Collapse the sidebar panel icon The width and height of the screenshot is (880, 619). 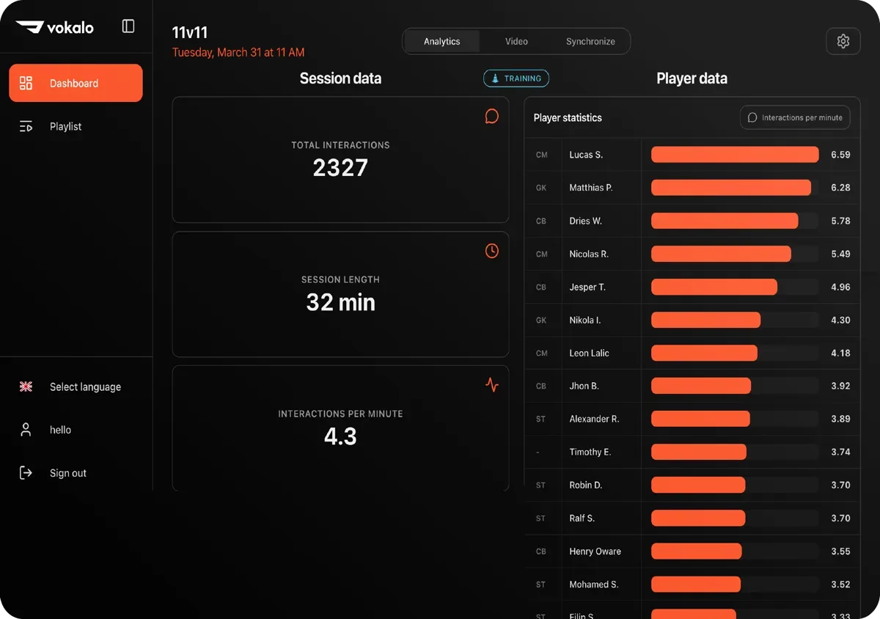(128, 26)
